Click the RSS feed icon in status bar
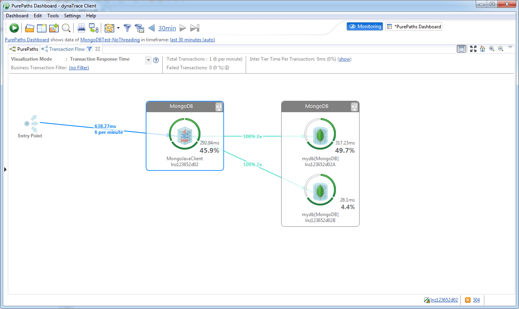Viewport: 519px width, 309px height. coord(468,300)
